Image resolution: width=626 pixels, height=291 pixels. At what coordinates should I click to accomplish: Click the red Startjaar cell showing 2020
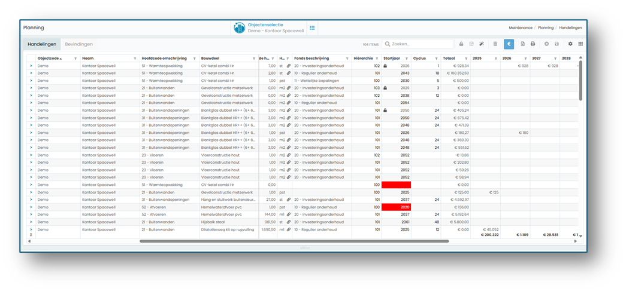click(396, 207)
